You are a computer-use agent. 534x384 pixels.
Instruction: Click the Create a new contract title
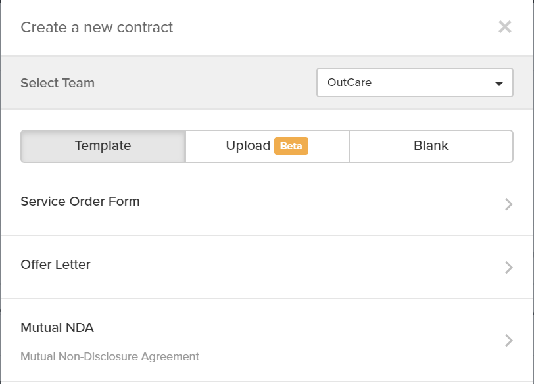(x=97, y=28)
